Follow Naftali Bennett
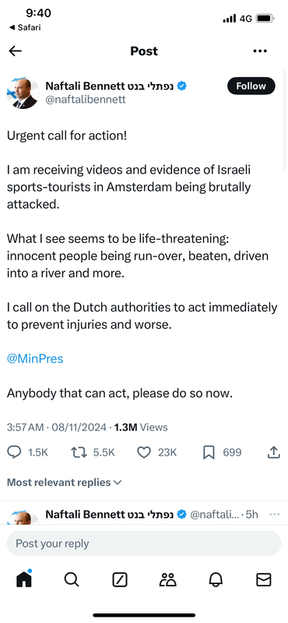Screen dimensions: 288x623 251,86
